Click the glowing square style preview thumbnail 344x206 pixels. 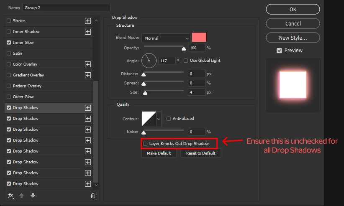(293, 85)
